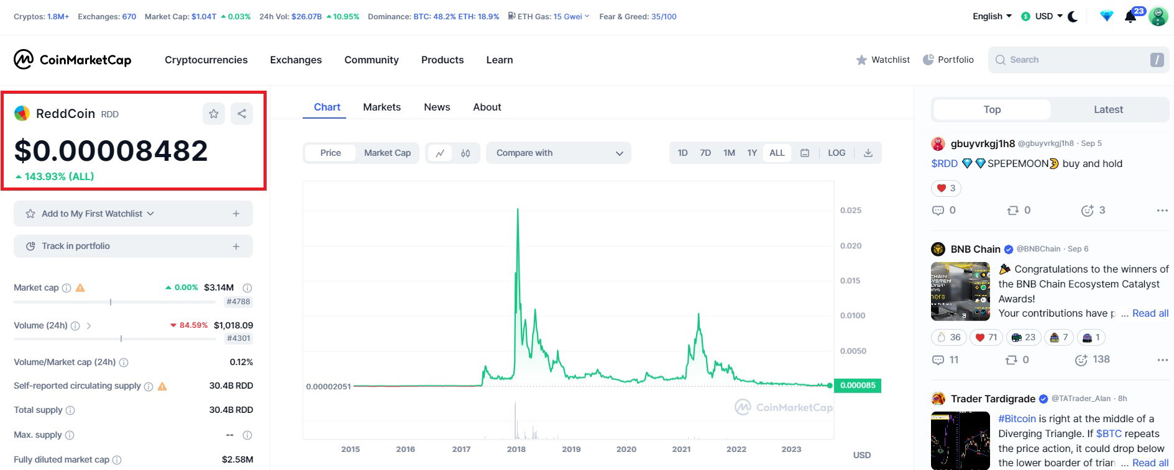Click the Max. supply info icon
The width and height of the screenshot is (1174, 470).
coord(70,435)
